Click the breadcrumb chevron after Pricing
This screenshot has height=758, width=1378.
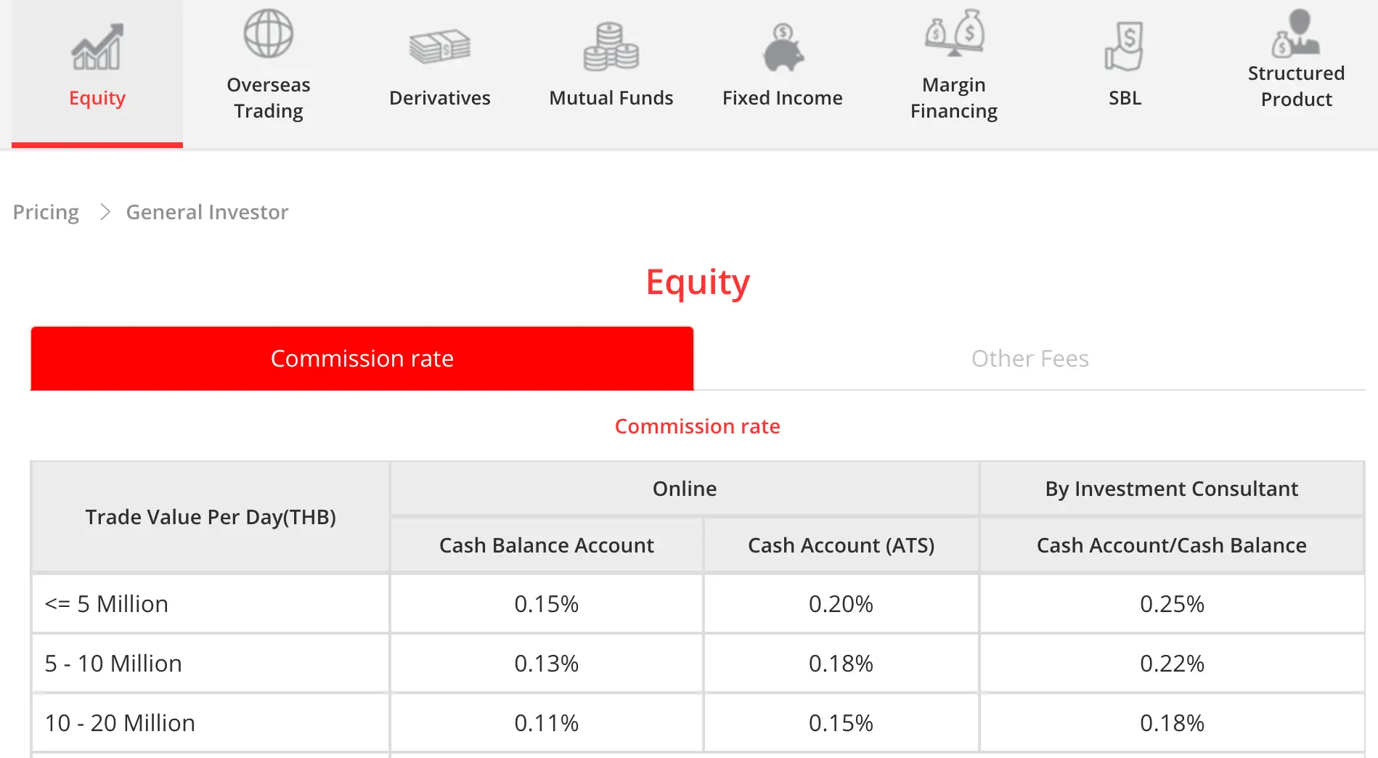click(x=105, y=212)
